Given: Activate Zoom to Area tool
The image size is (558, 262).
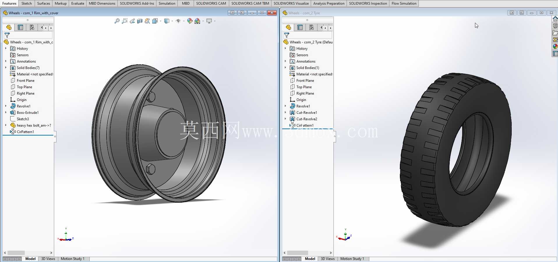Looking at the screenshot, I should coord(125,21).
